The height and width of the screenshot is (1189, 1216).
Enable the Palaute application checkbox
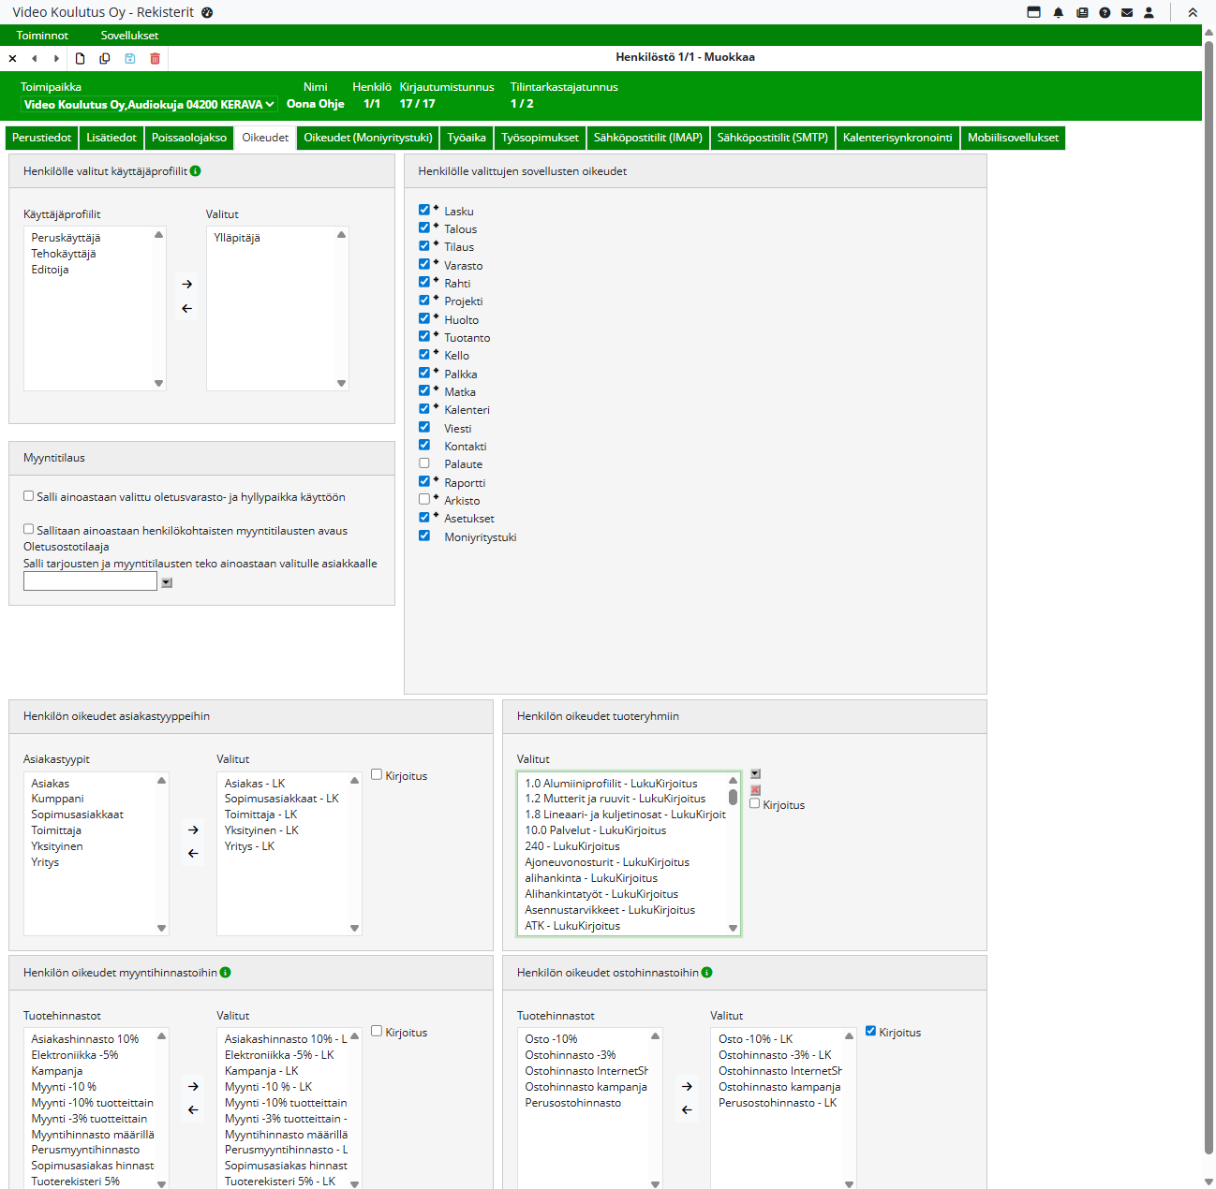pyautogui.click(x=424, y=463)
